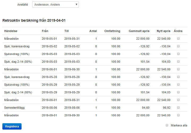Tick Ändra for Månadslön 2019-06-01 row
Screen dimensions: 191x133
[x=178, y=69]
